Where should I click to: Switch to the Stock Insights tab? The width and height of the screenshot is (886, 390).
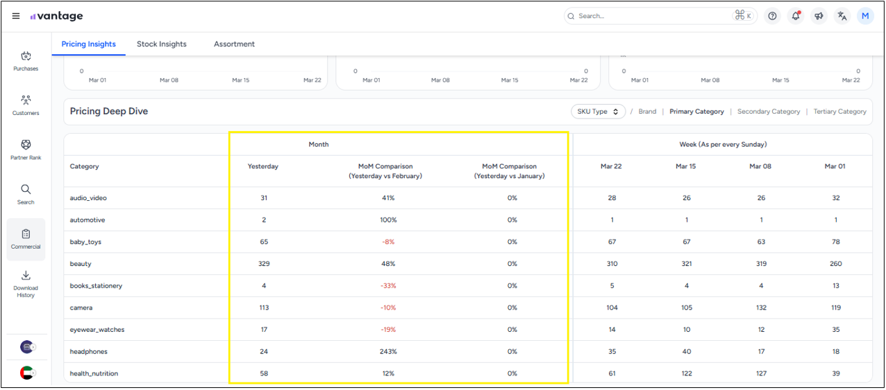pyautogui.click(x=161, y=44)
